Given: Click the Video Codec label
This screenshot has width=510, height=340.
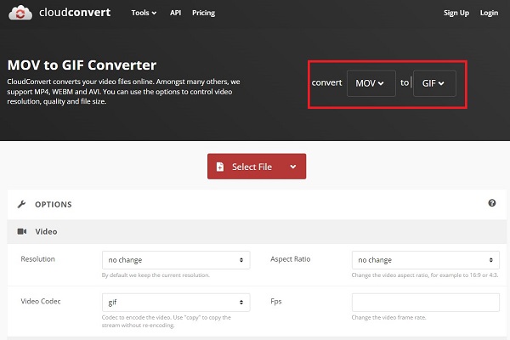Looking at the screenshot, I should (41, 301).
